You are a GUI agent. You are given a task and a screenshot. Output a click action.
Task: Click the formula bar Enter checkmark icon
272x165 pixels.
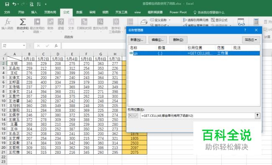tap(47, 46)
